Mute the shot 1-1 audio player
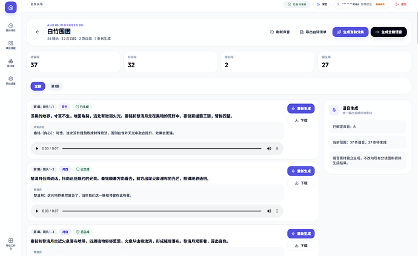Viewport: 418px width, 256px height. tap(269, 149)
